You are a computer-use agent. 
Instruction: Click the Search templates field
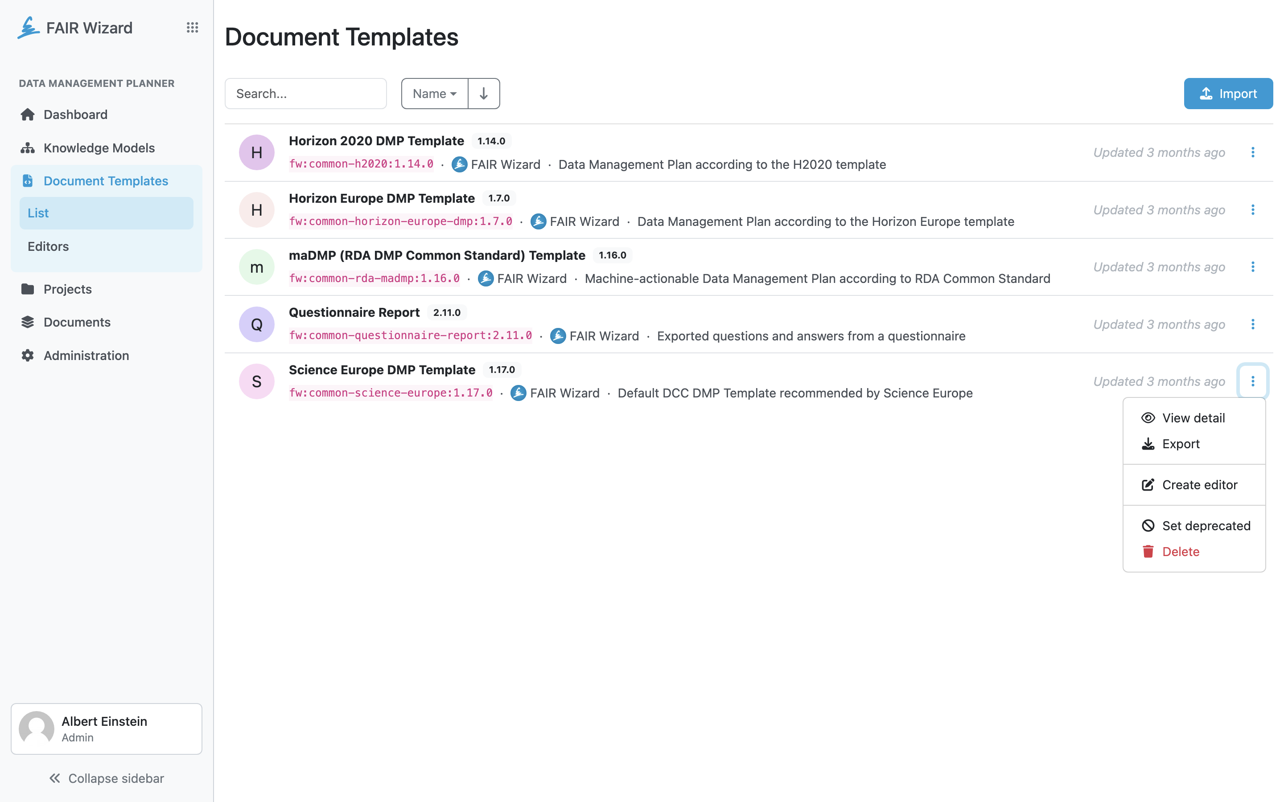pos(305,94)
